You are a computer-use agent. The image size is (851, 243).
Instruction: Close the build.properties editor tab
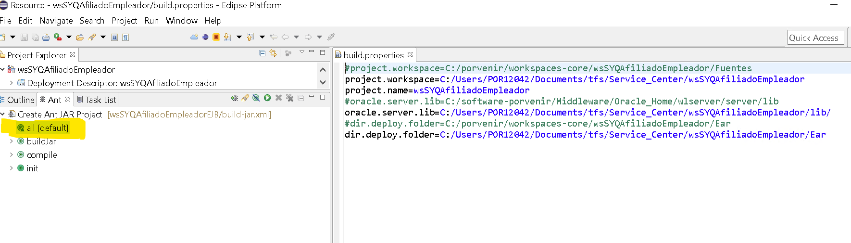click(410, 54)
